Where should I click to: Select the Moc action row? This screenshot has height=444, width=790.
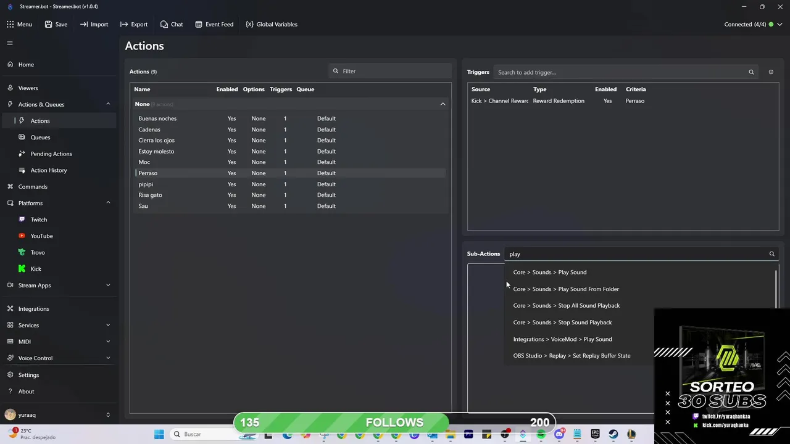[x=289, y=162]
